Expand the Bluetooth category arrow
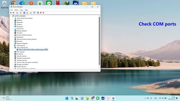Viewport: 180px width, 101px height. 13,22
